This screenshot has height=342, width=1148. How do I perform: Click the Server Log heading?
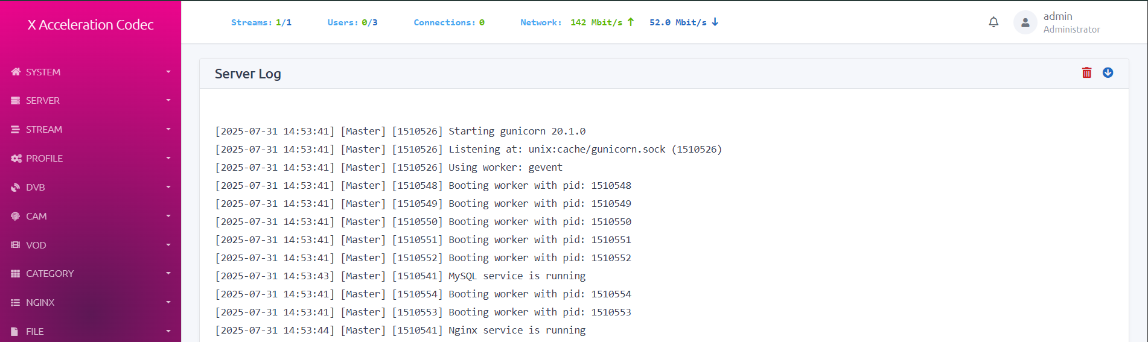248,74
